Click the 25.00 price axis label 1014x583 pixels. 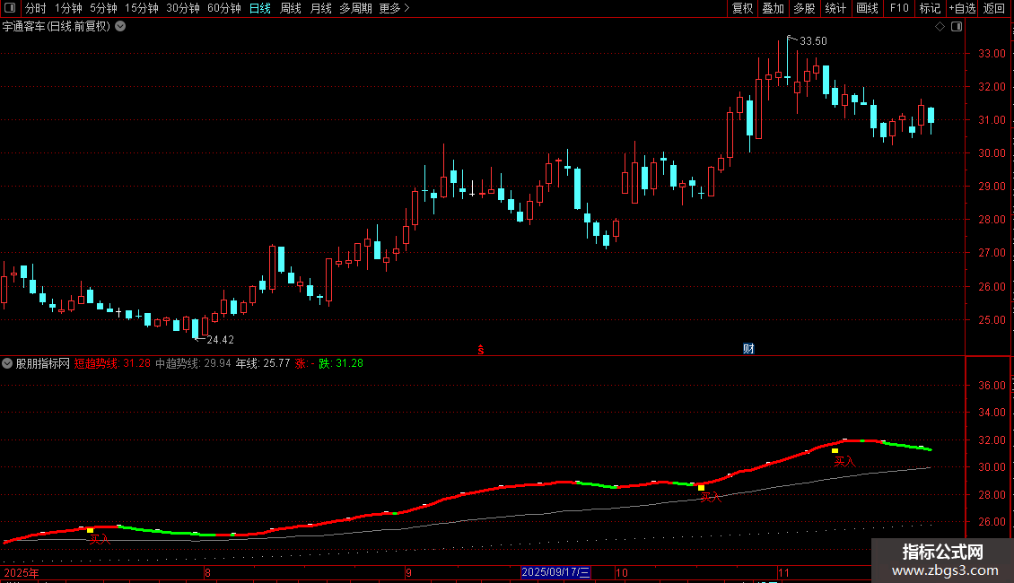click(992, 320)
